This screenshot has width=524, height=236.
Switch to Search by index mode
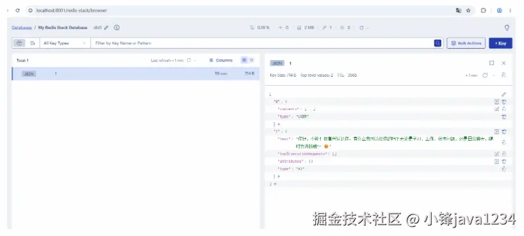coord(32,43)
